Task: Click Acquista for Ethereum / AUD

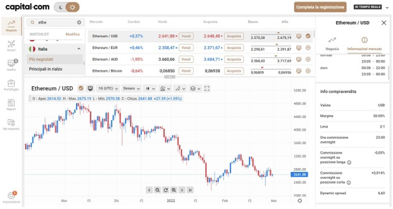Action: [x=234, y=60]
